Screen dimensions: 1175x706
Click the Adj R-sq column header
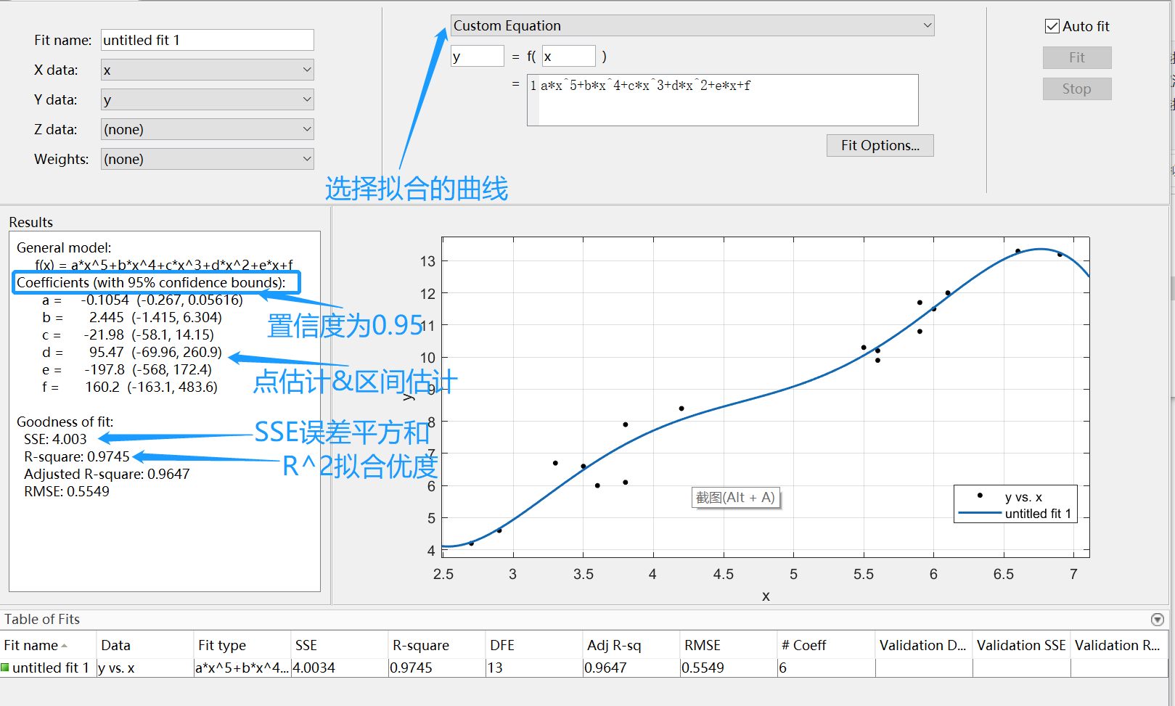pyautogui.click(x=631, y=645)
